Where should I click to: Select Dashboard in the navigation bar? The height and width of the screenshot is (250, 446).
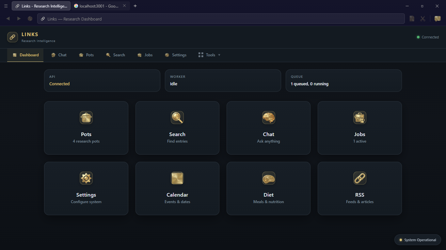click(x=25, y=55)
